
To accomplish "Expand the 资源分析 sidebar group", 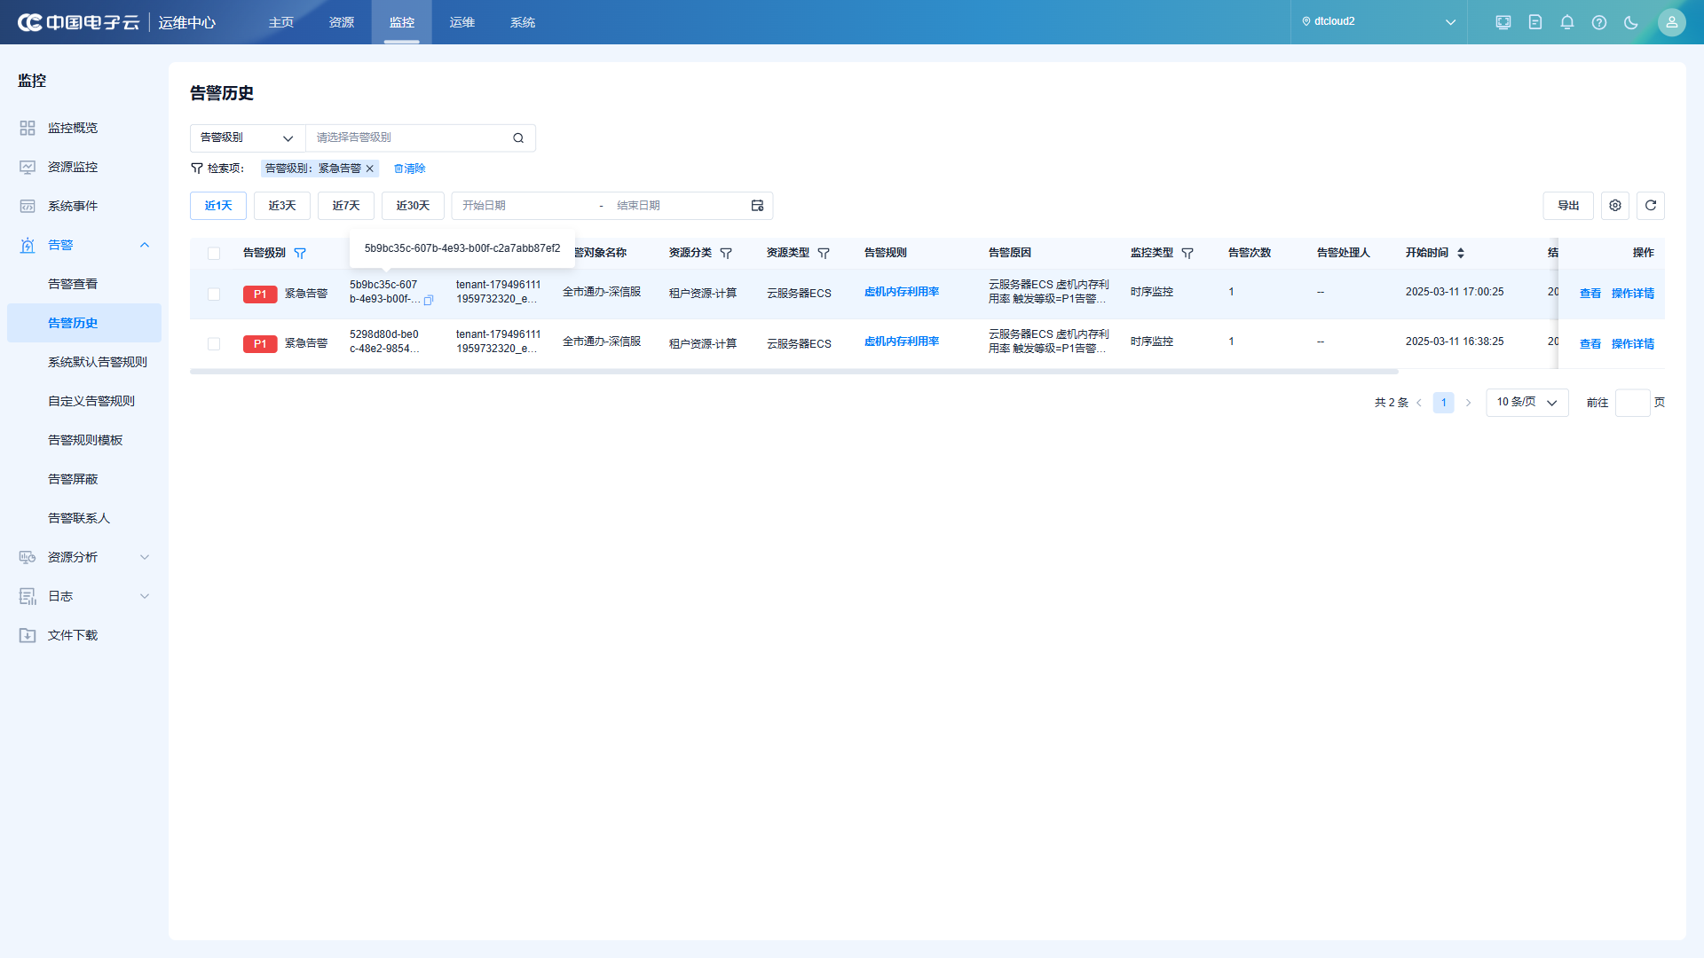I will click(x=145, y=557).
